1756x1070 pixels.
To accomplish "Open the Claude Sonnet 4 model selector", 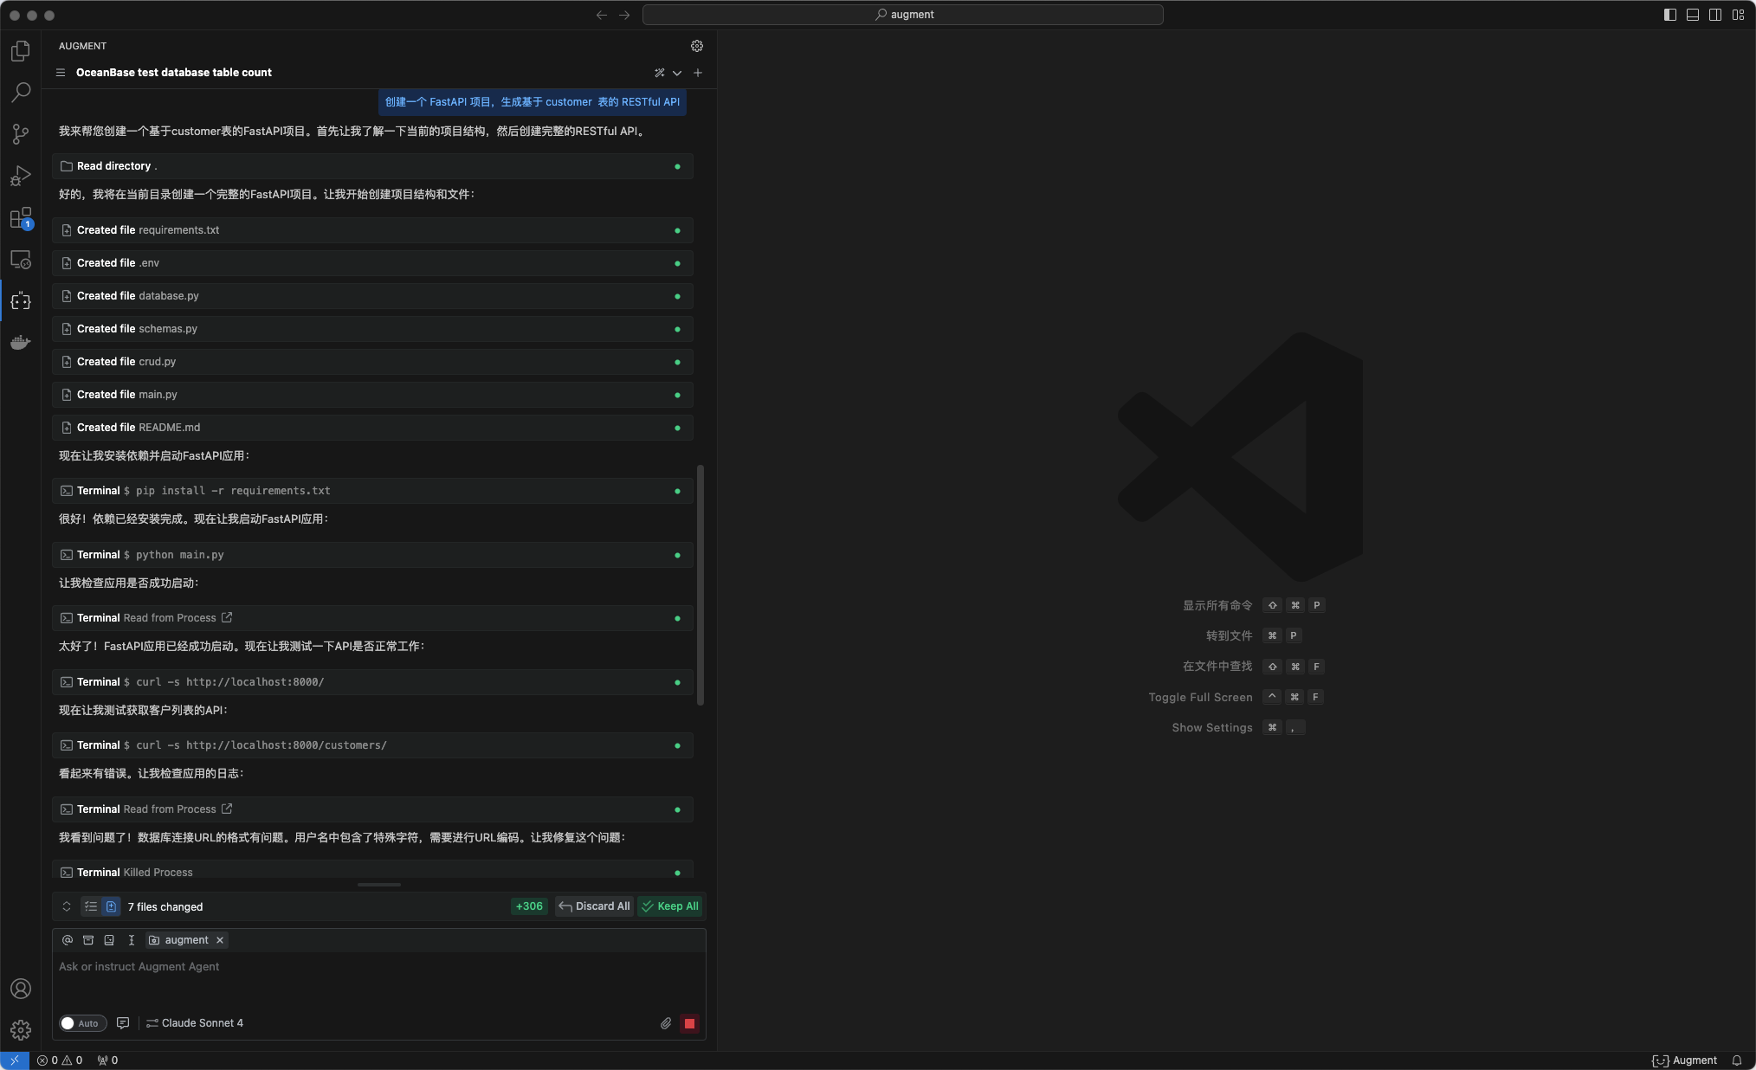I will click(x=195, y=1023).
